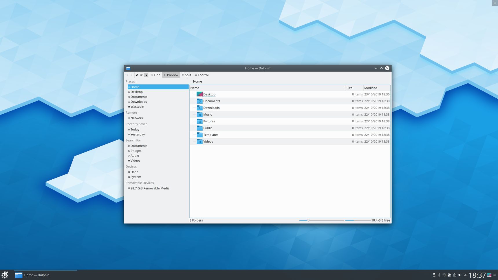Open the Find search tool
Viewport: 498px width, 280px height.
(156, 75)
